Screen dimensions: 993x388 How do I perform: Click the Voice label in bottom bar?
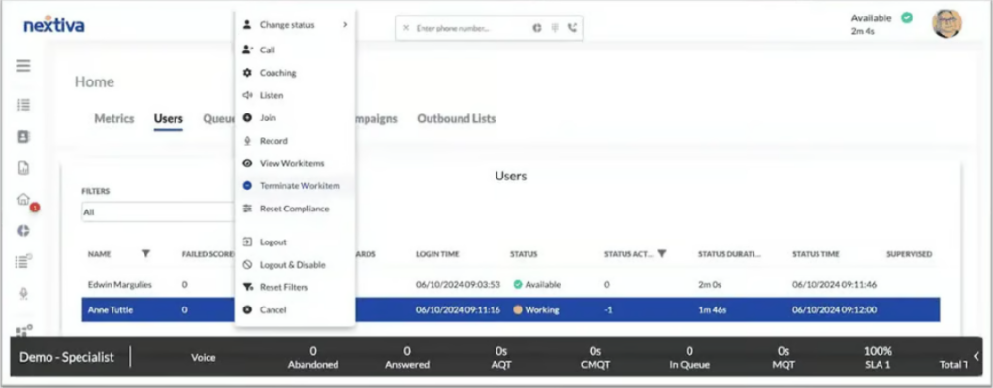tap(204, 358)
